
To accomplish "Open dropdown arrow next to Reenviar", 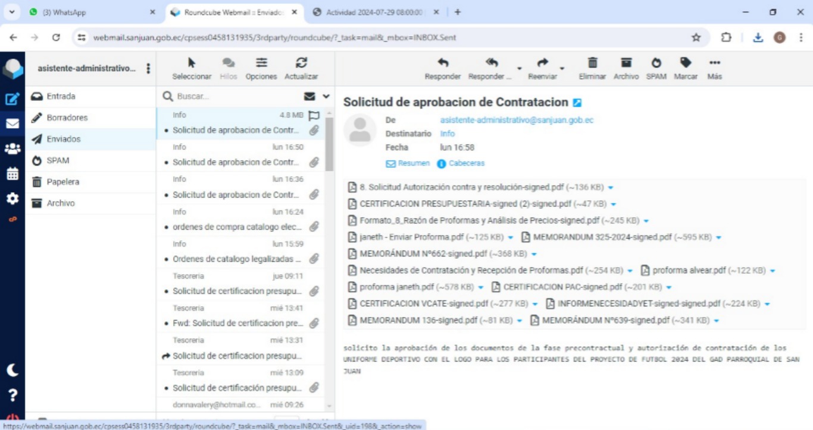I will click(562, 69).
